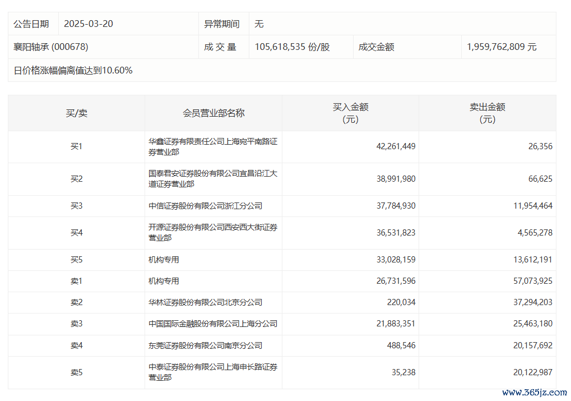
Task: Open 开源证券 西安西大街证券营业部 entry
Action: (212, 232)
